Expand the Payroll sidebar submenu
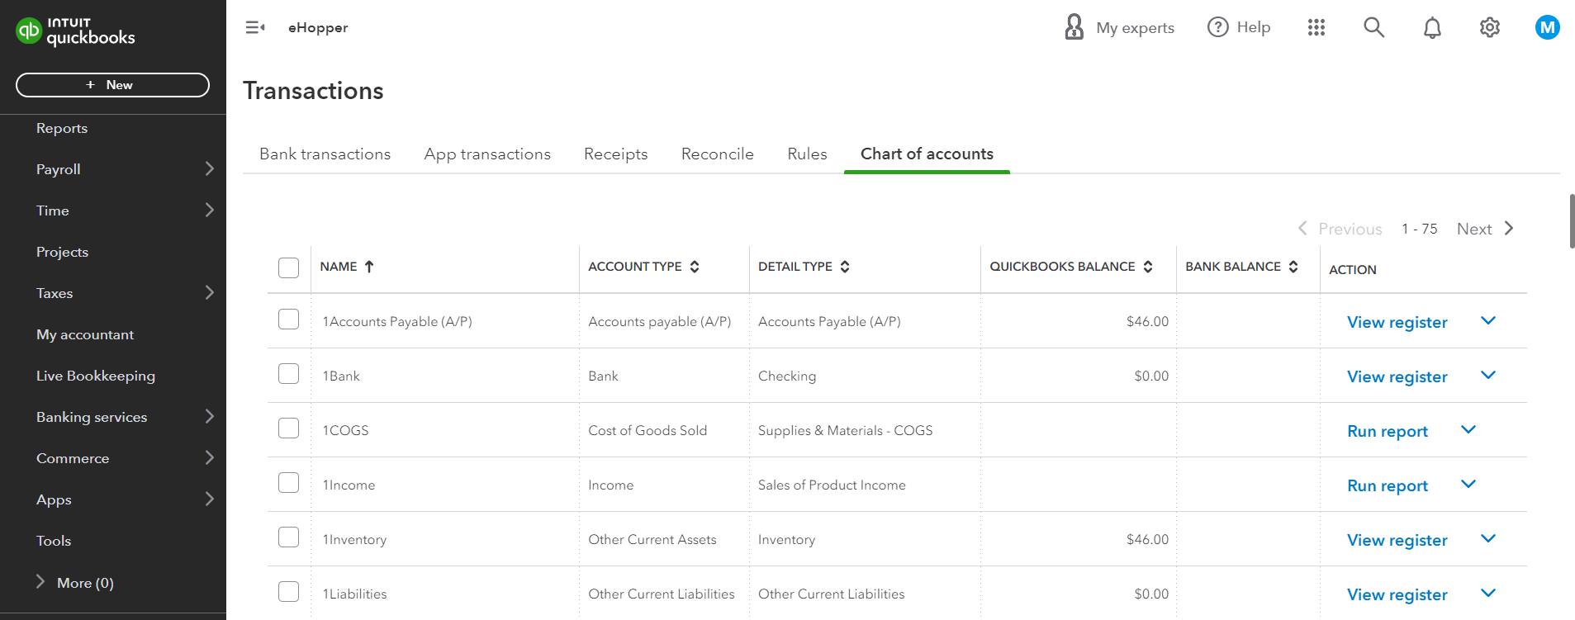1575x620 pixels. click(209, 168)
